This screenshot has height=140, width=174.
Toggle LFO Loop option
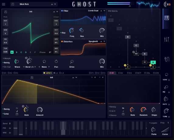[6, 114]
